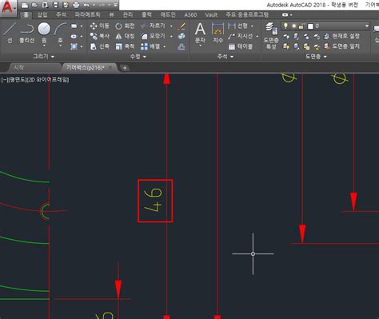Image resolution: width=379 pixels, height=319 pixels.
Task: Switch to the Insert (삽입) ribbon tab
Action: tap(42, 15)
